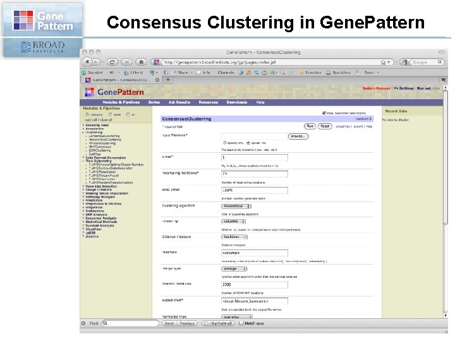Screen dimensions: 455x341
Task: Click the Browse button for input file
Action: 298,136
